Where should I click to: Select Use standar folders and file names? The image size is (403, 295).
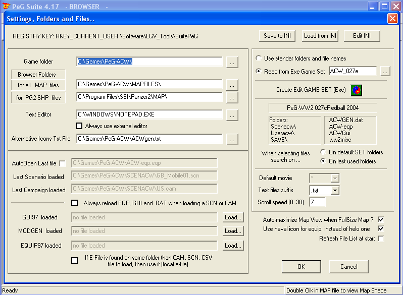click(259, 58)
